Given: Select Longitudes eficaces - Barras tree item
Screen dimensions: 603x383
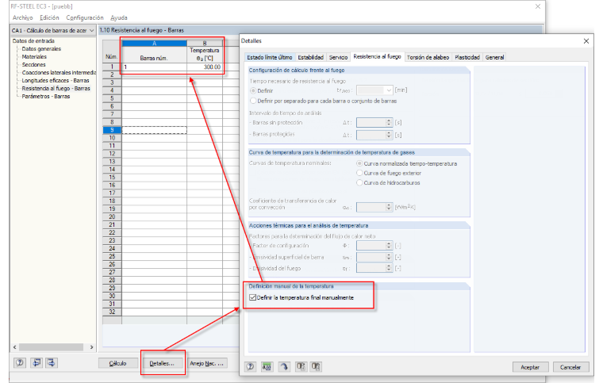Looking at the screenshot, I should click(56, 80).
